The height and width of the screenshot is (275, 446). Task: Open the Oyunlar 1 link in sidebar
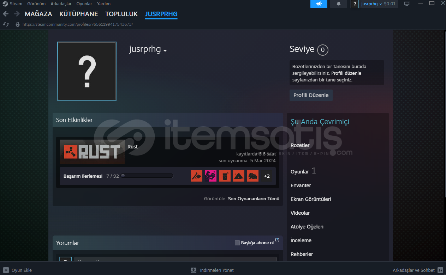tap(303, 171)
